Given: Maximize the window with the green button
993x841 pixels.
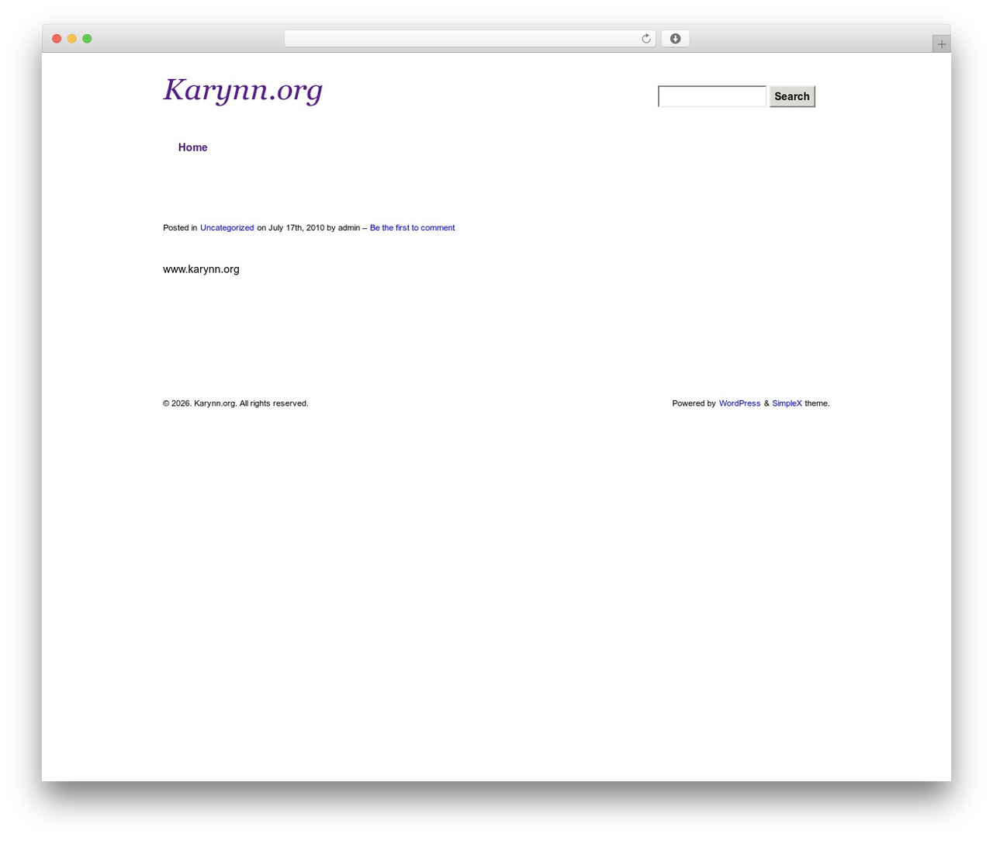Looking at the screenshot, I should point(87,39).
